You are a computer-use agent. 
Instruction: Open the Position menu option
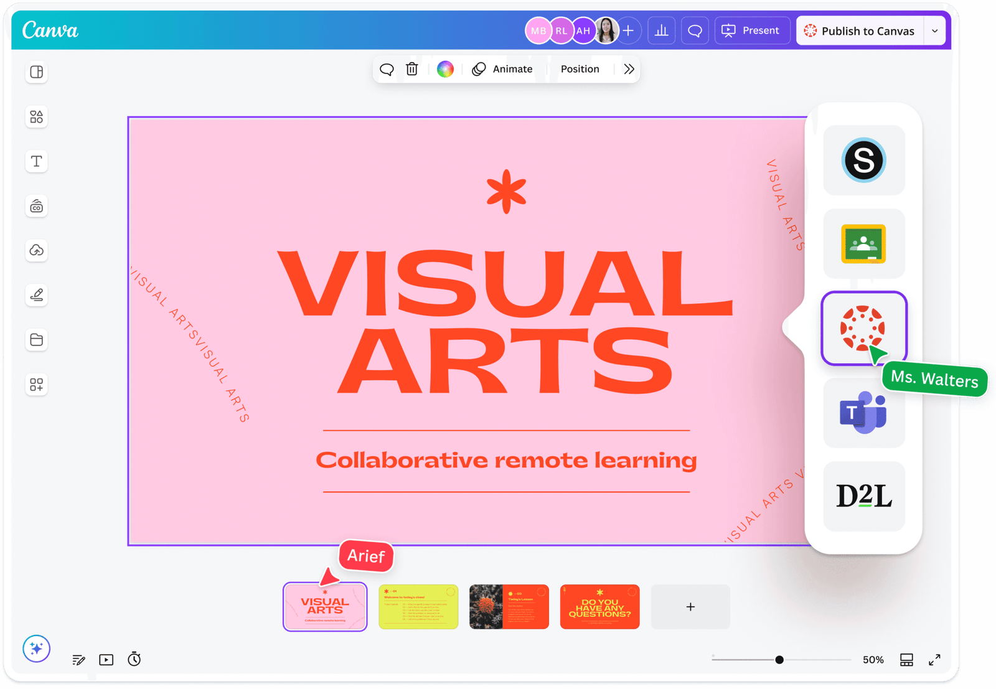click(580, 69)
